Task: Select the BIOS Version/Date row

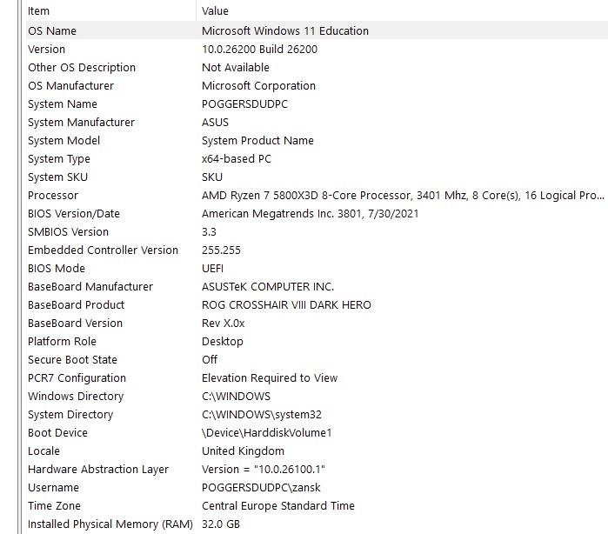Action: pos(74,213)
